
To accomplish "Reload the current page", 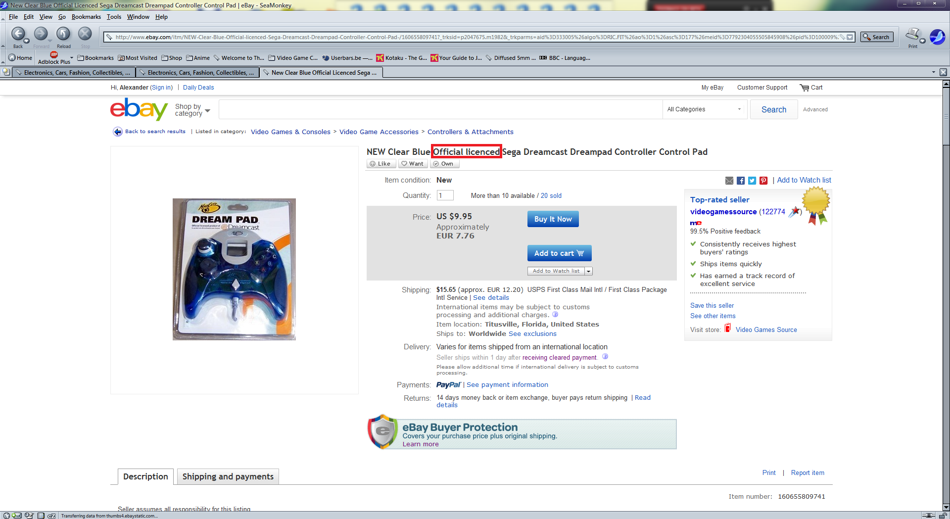I will pos(63,34).
